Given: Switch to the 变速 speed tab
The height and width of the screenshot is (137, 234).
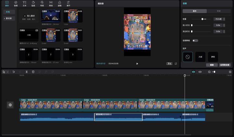Looking at the screenshot, I should pyautogui.click(x=219, y=11).
